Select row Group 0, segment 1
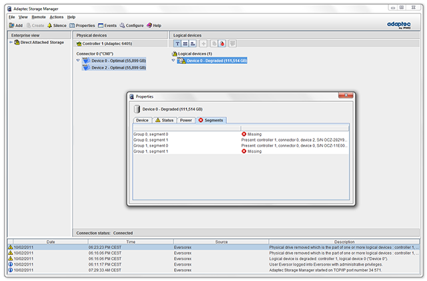This screenshot has height=281, width=427. click(241, 140)
